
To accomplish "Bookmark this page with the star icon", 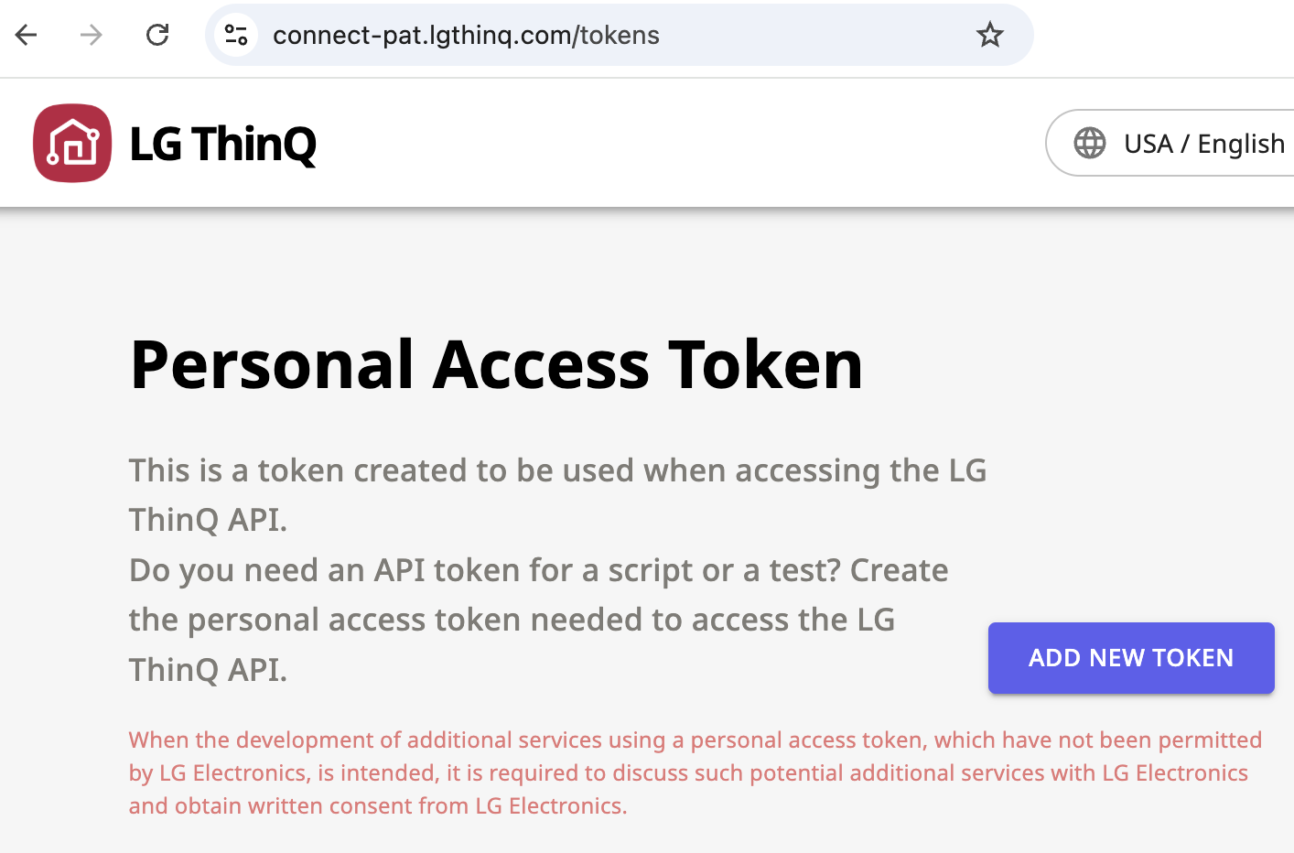I will click(989, 35).
